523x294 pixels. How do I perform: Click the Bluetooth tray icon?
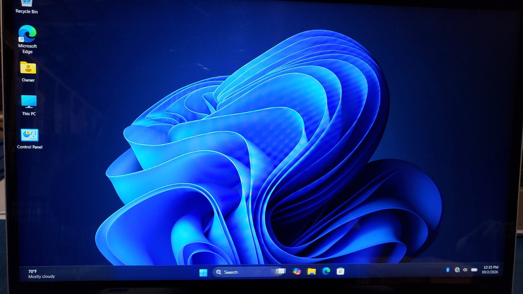448,270
